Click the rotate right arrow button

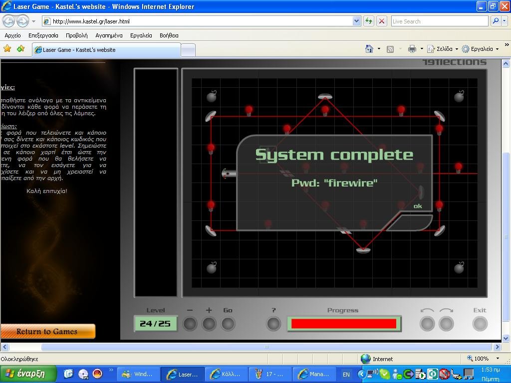tap(446, 324)
